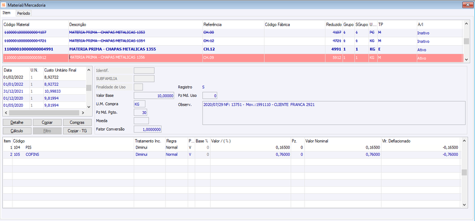Image resolution: width=475 pixels, height=221 pixels.
Task: Click the Compras button
Action: pos(77,122)
